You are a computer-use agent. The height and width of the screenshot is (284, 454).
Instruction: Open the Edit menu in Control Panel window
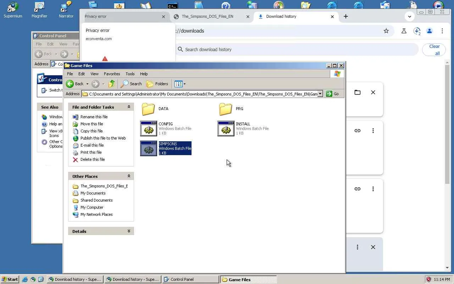coord(50,44)
